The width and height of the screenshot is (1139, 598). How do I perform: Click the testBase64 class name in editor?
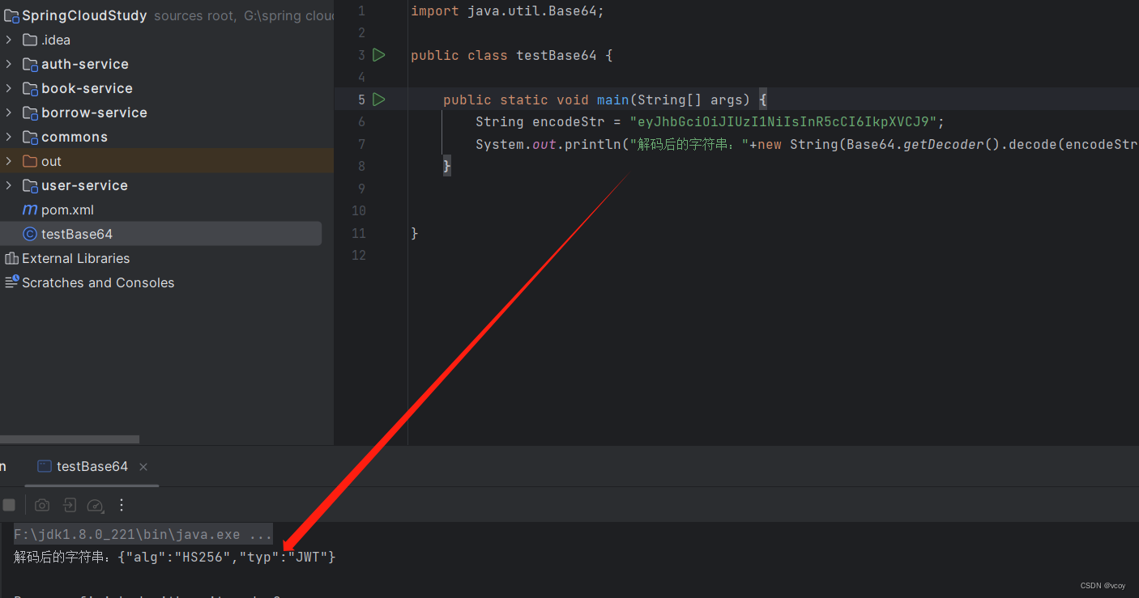557,55
